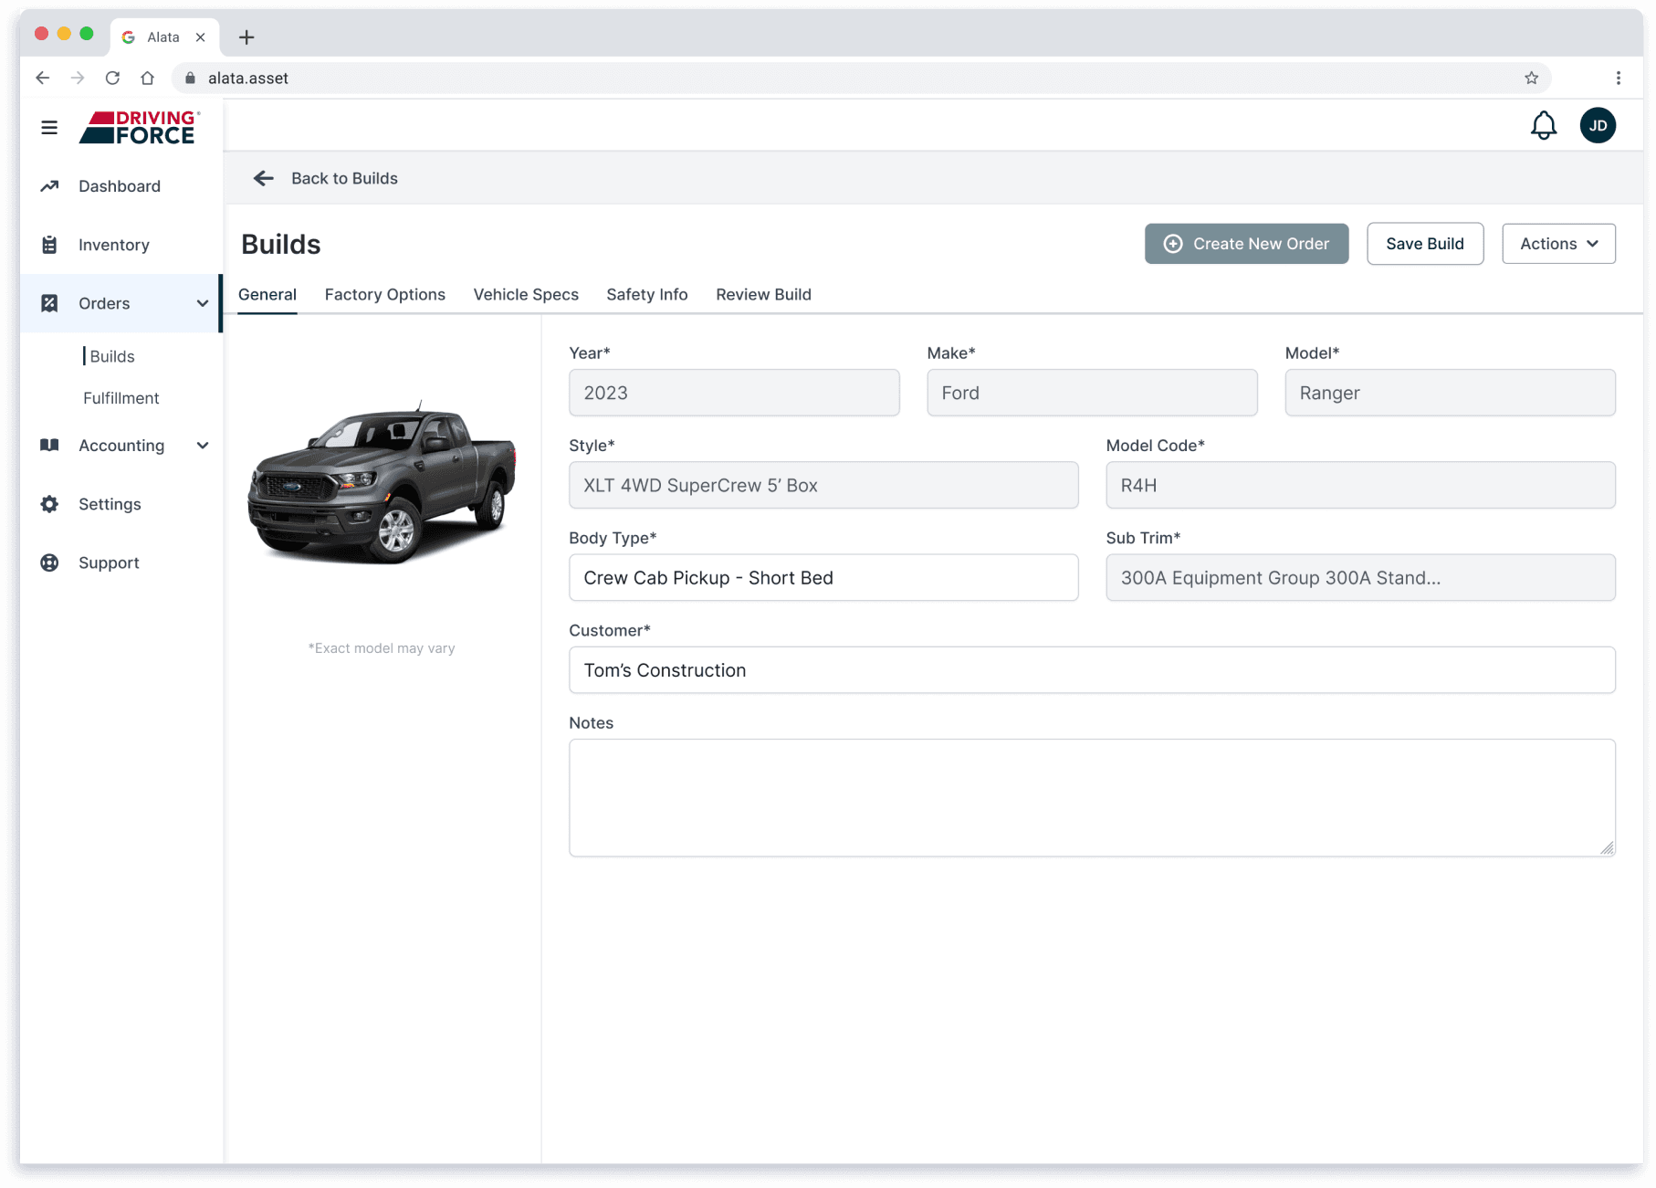1656x1188 pixels.
Task: Click the Model field showing Ranger
Action: pos(1450,393)
